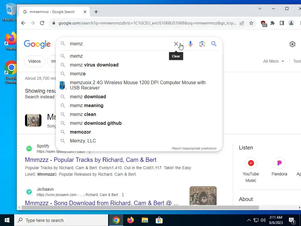The width and height of the screenshot is (301, 226).
Task: Click JioSaavn result favicon
Action: pyautogui.click(x=29, y=192)
